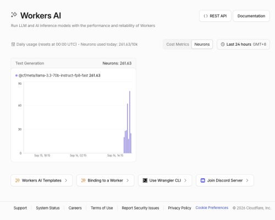Click chevron on Workers AI Templates card
Image resolution: width=275 pixels, height=220 pixels.
[66, 180]
